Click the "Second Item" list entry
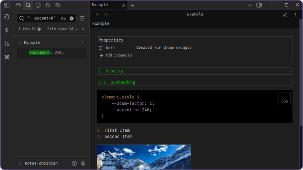303x170 pixels. (x=118, y=137)
